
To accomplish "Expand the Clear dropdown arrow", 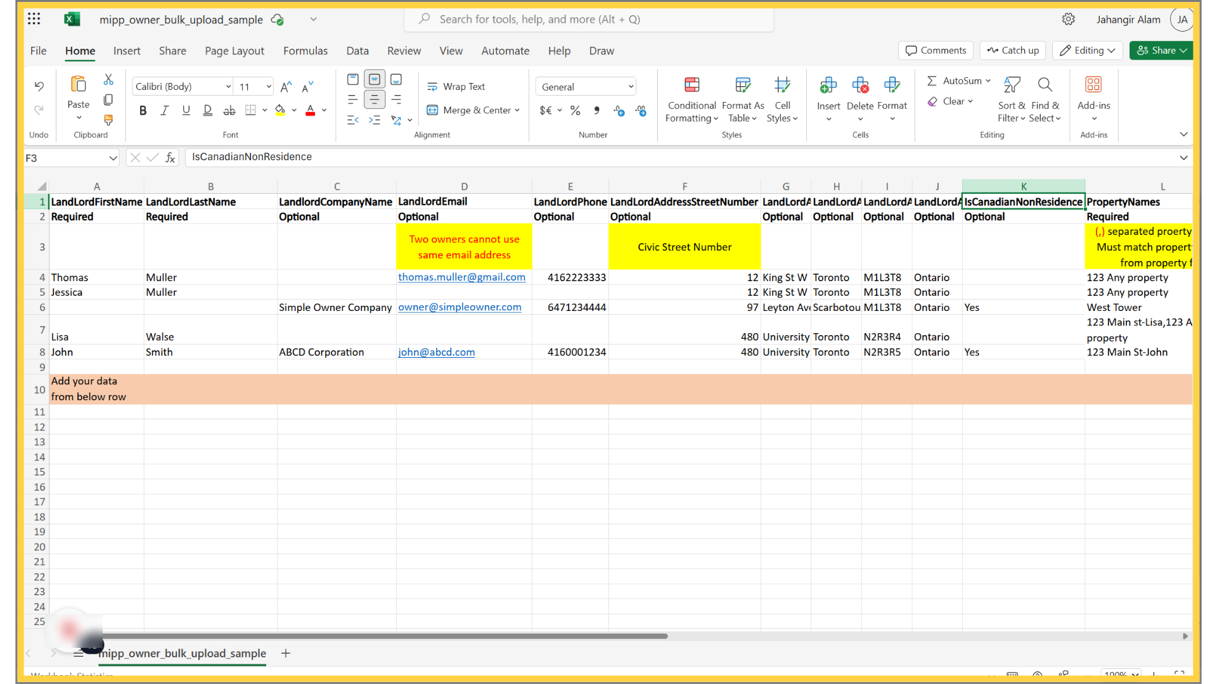I will click(970, 101).
